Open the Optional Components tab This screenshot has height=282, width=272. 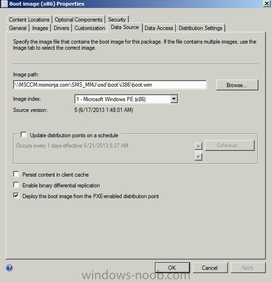(79, 19)
